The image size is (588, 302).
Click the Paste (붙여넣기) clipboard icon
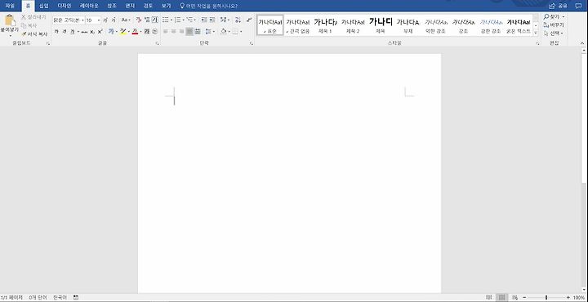coord(9,20)
